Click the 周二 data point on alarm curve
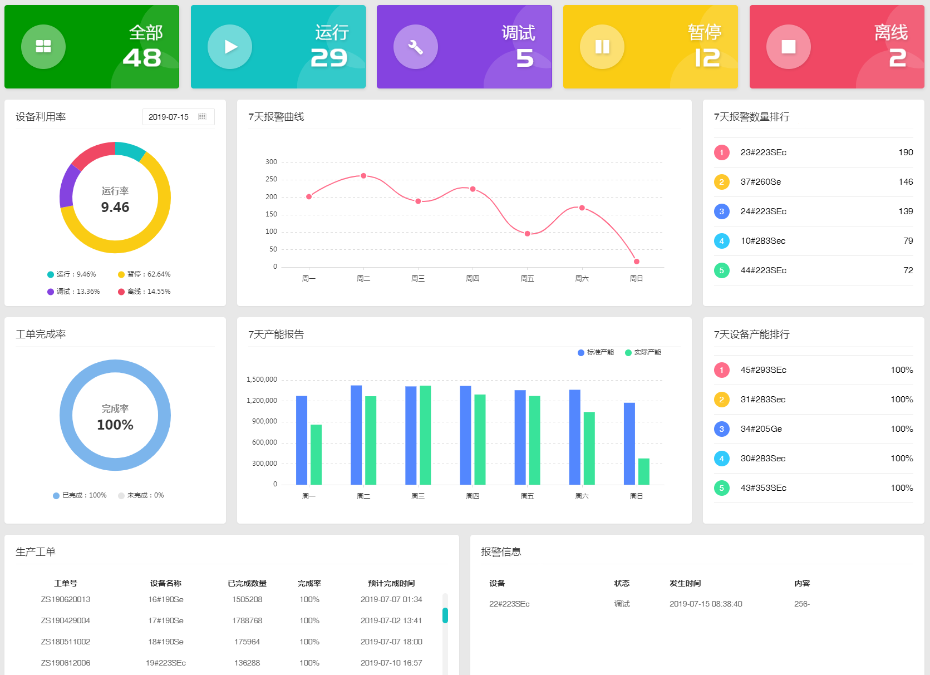The image size is (930, 675). [x=363, y=176]
